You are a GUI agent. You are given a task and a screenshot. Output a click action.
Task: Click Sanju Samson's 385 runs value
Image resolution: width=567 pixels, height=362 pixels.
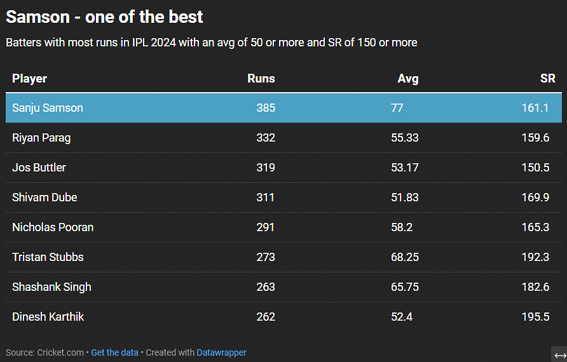266,108
